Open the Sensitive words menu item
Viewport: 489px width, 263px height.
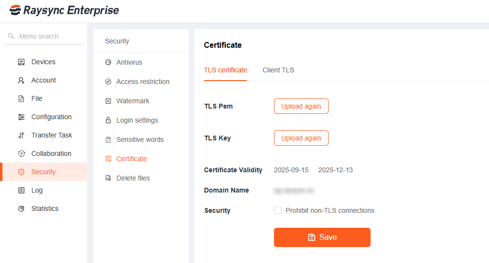pos(140,139)
